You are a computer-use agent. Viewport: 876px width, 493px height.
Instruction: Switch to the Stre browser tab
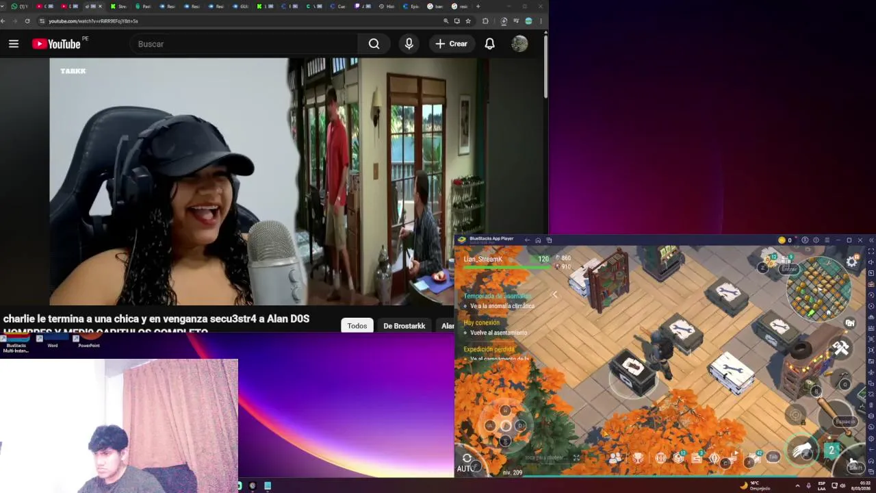(119, 6)
